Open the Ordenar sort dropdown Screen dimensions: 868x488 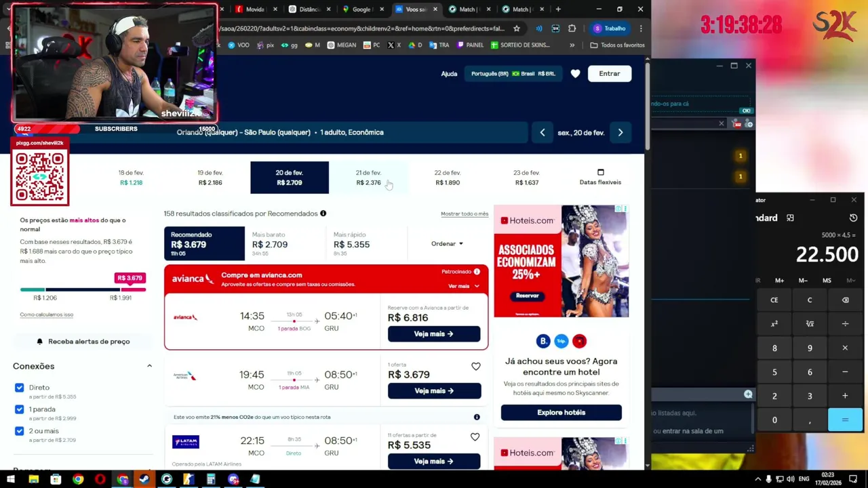click(x=447, y=244)
